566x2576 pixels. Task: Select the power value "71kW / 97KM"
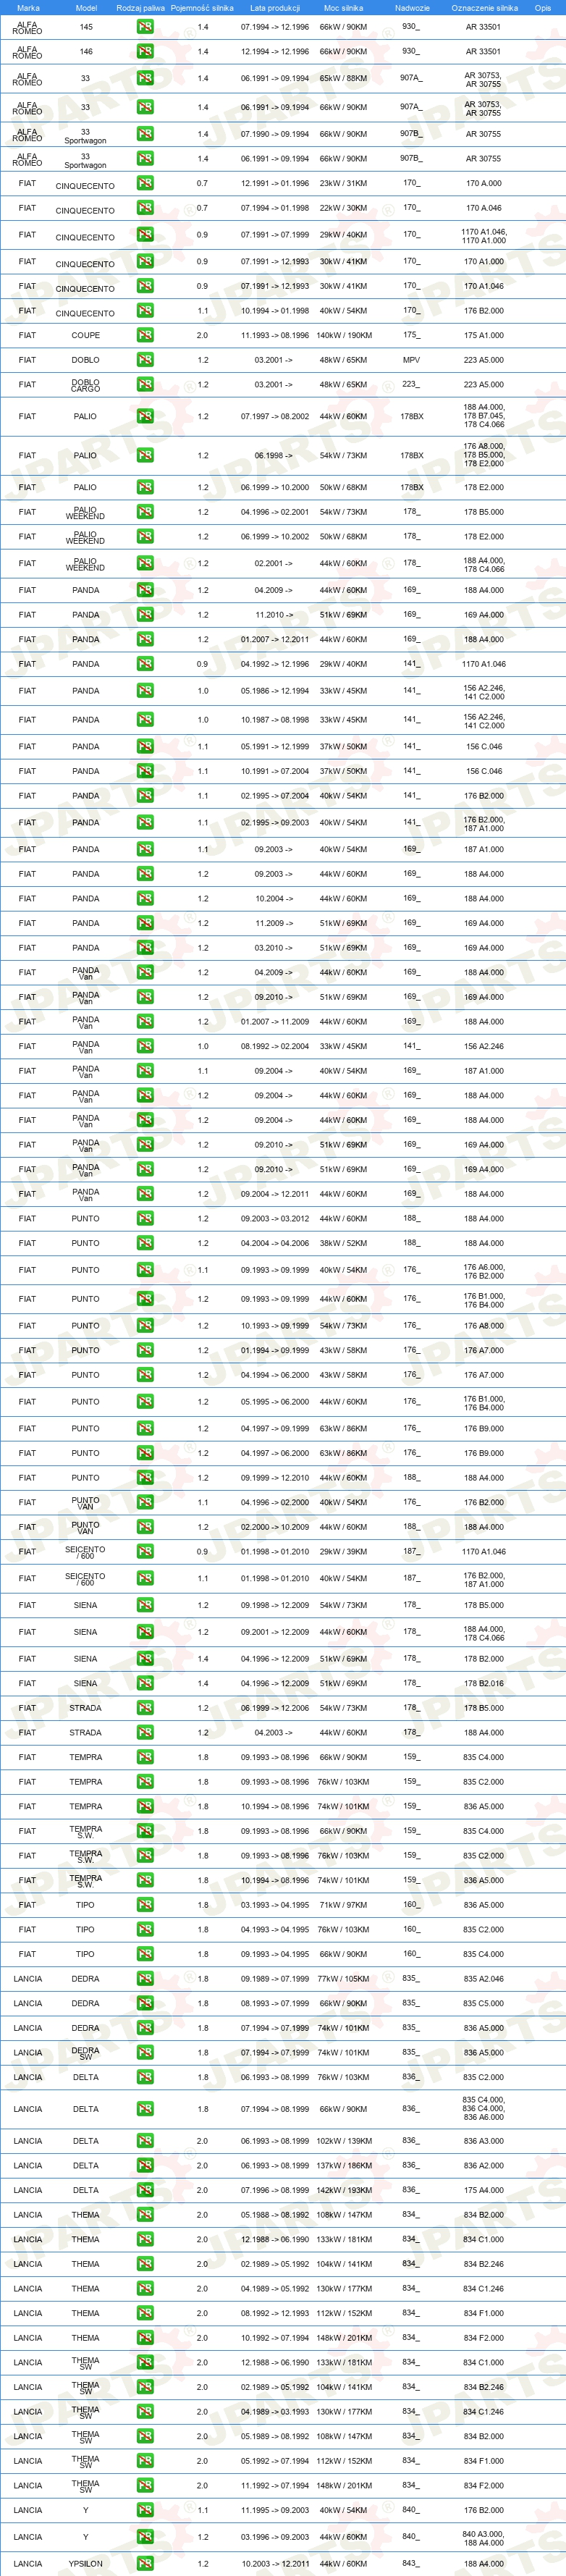click(343, 1905)
